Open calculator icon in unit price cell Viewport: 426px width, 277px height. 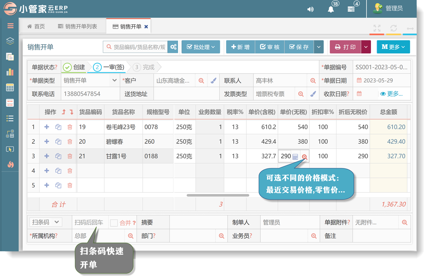[295, 157]
